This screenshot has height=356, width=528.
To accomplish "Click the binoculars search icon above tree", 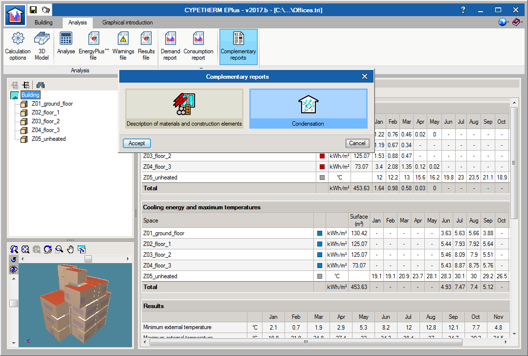I will [x=41, y=85].
